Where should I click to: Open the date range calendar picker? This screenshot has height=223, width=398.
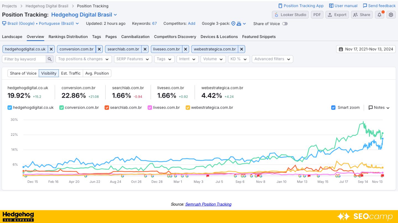coord(366,49)
